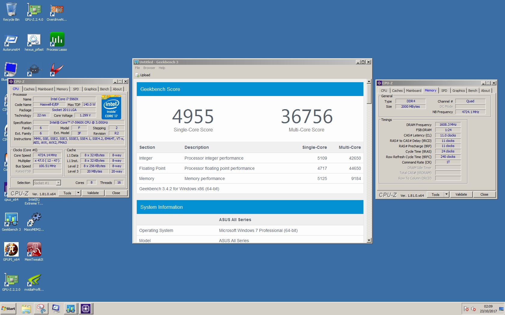Click Close button in right CPU-Z
The width and height of the screenshot is (505, 315).
click(484, 194)
